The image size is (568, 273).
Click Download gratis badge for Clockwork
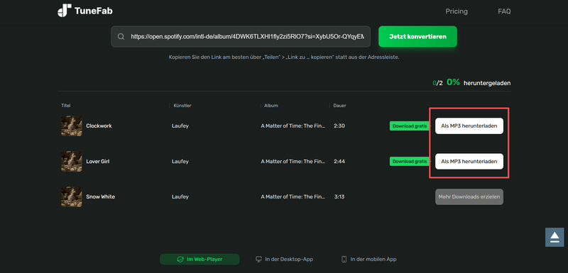pyautogui.click(x=410, y=126)
